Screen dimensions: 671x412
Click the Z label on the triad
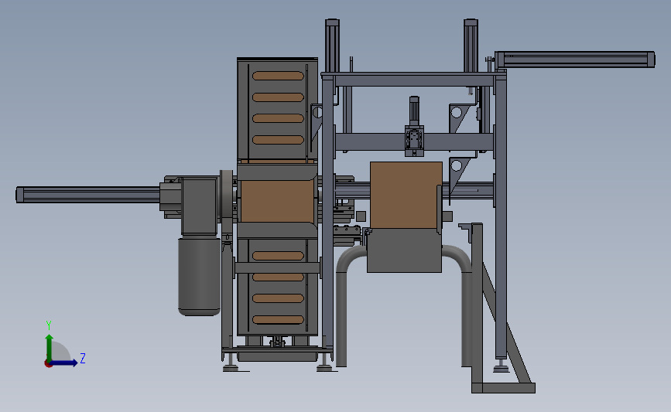point(83,358)
